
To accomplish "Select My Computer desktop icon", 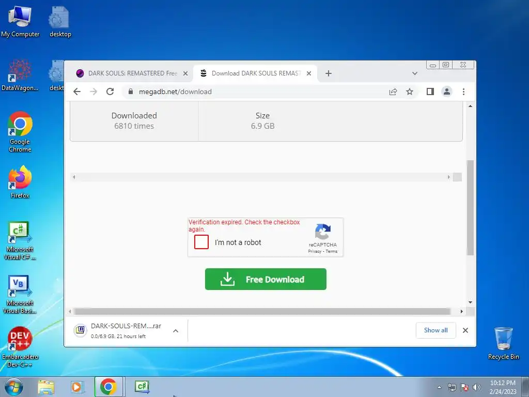I will tap(20, 22).
